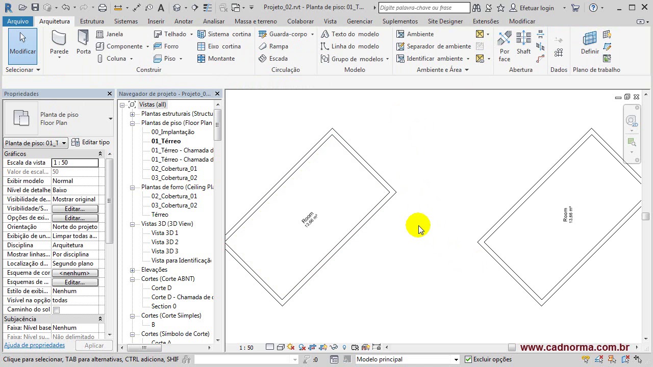Expand the Plantas estruturais tree node

(x=132, y=114)
